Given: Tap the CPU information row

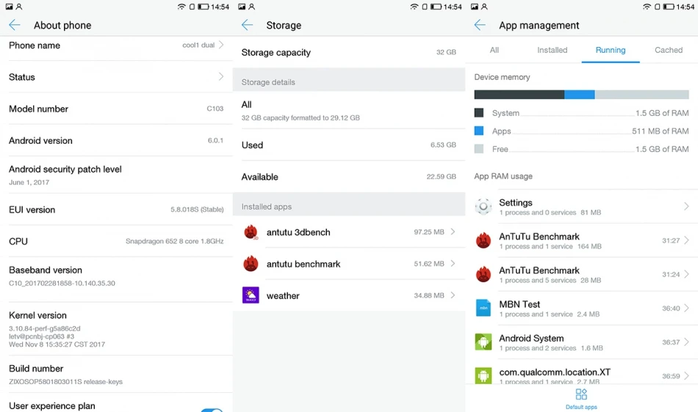Looking at the screenshot, I should click(116, 241).
